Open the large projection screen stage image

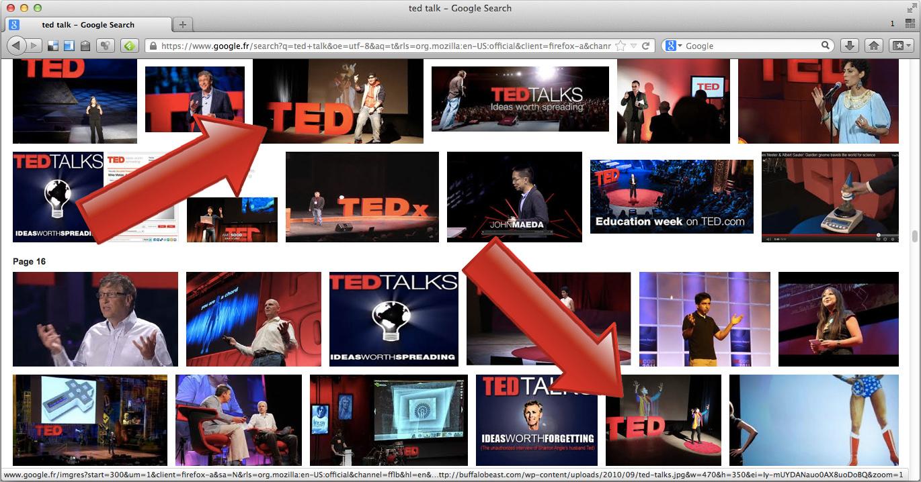pos(389,420)
